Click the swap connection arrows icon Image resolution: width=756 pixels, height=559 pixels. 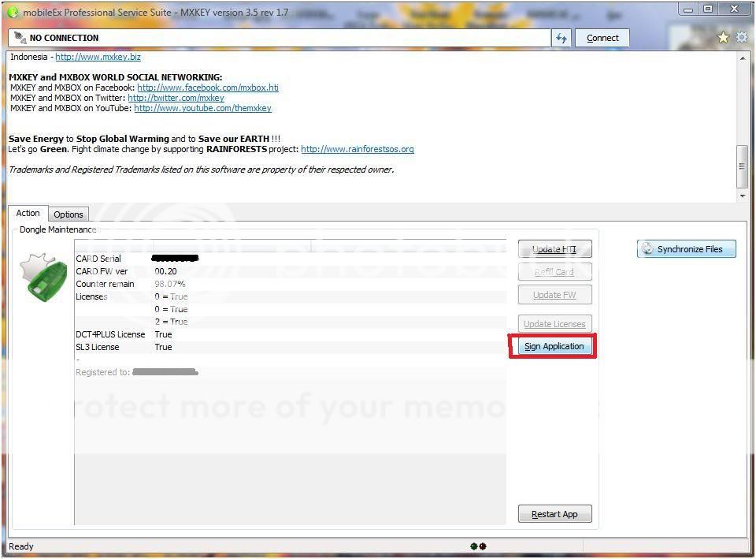click(561, 38)
